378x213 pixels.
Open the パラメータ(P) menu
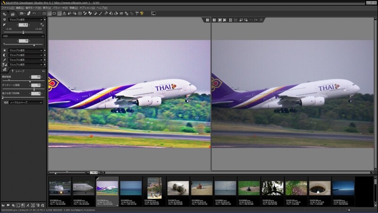[x=60, y=8]
